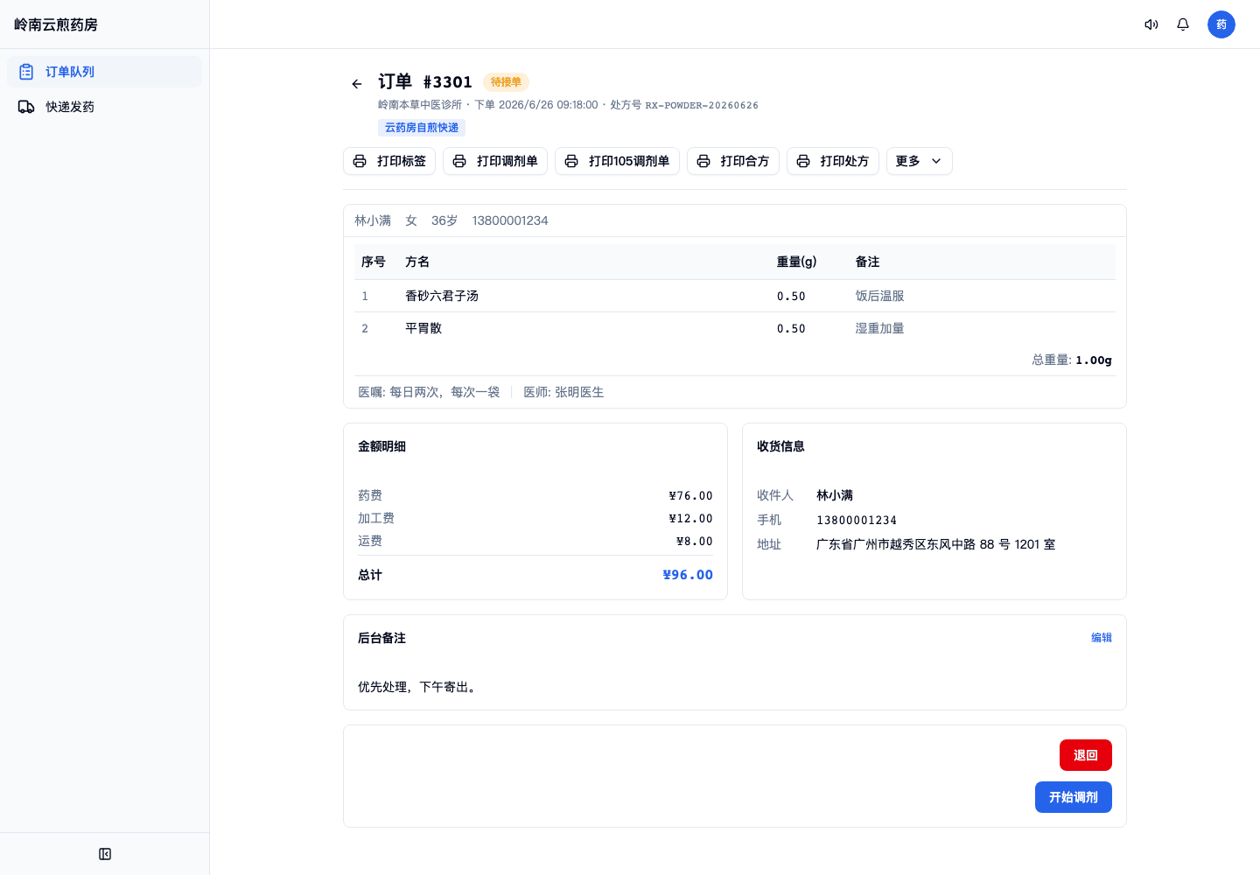Click the 云药房自煎快递 tag

point(422,128)
